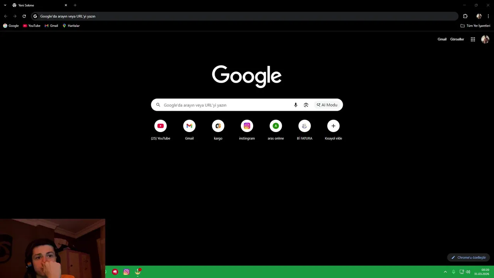
Task: Reload the page
Action: (x=24, y=16)
